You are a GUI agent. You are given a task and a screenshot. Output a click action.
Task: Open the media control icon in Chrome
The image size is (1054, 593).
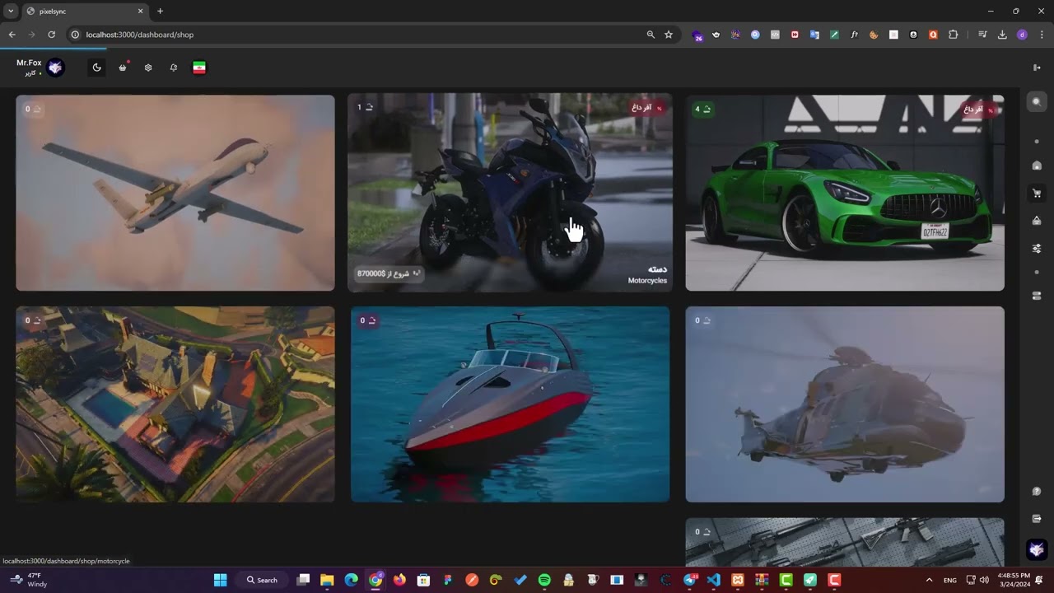pos(982,35)
